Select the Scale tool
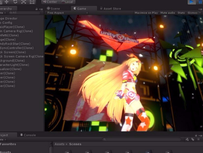This screenshot has height=153, width=203. pos(24,2)
